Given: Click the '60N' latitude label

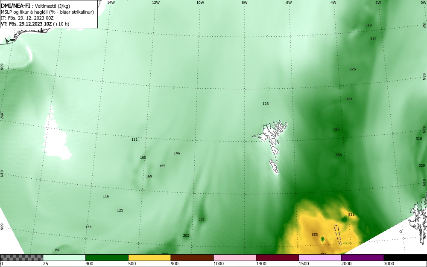Looking at the screenshot, I should coord(2,227).
